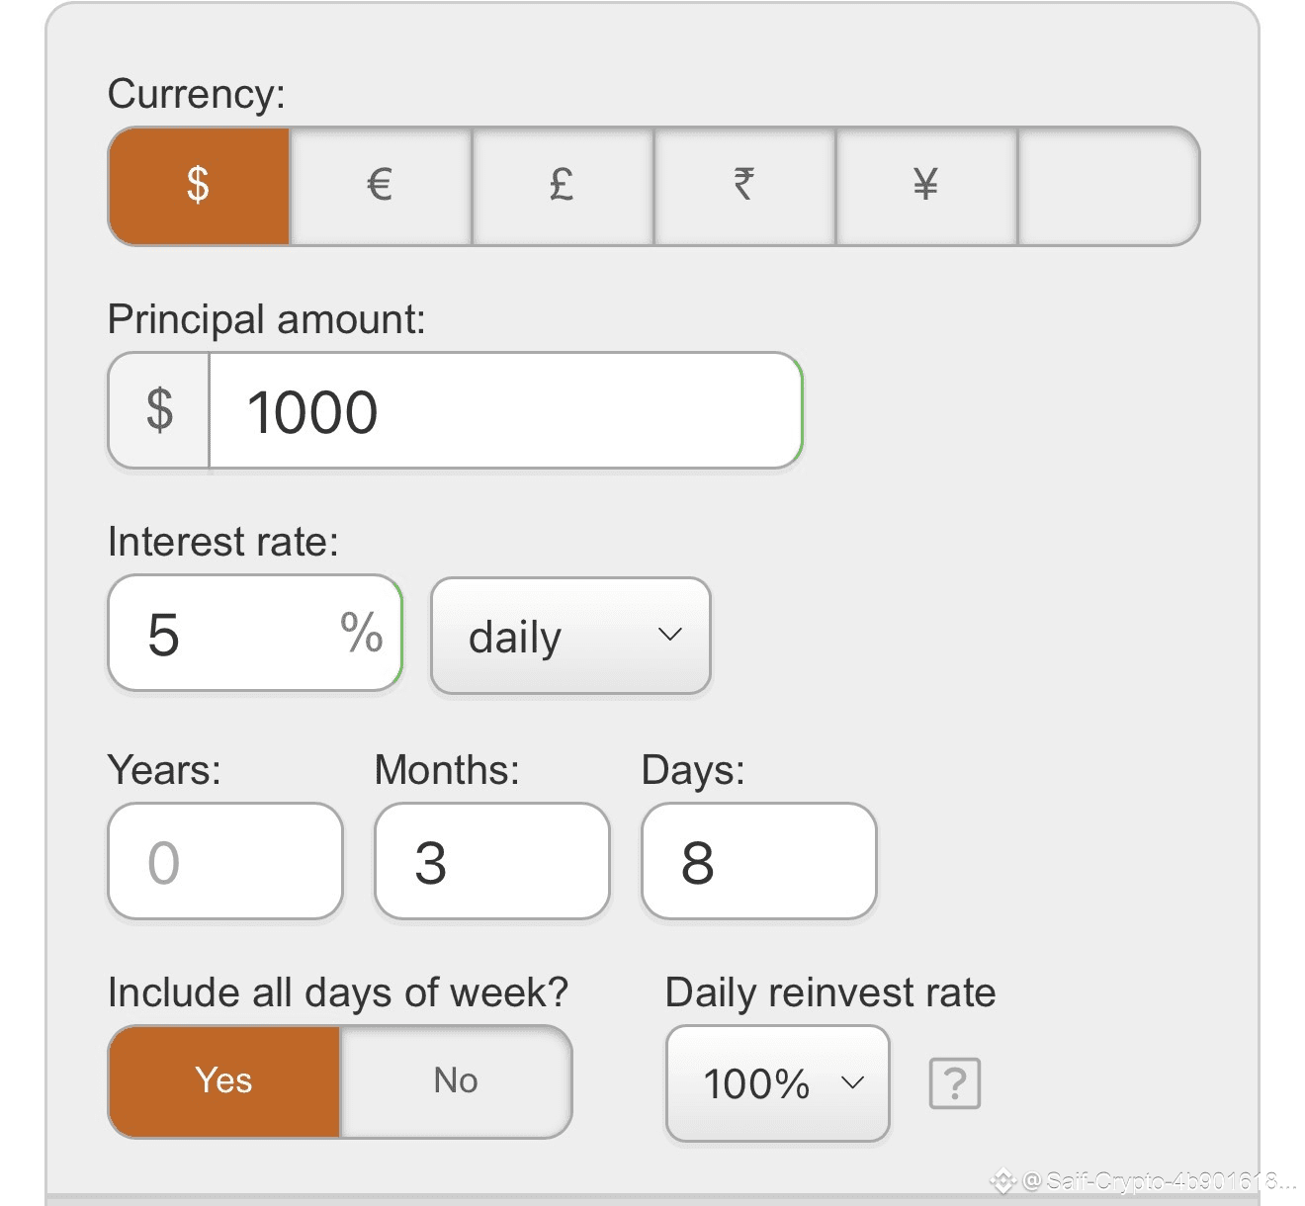Choose Yes for all days of week

(224, 1081)
